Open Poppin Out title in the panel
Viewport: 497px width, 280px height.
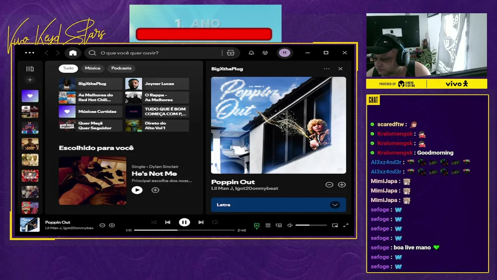point(233,182)
